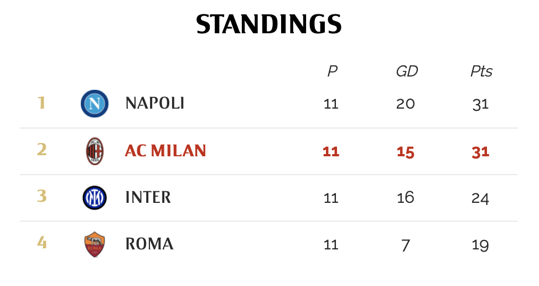Click the Pts column header
539x286 pixels.
coord(481,71)
